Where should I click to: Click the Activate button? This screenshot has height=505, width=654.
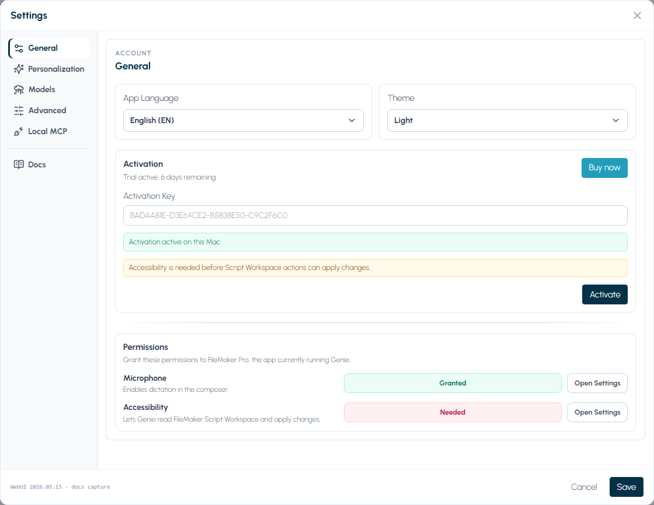coord(605,294)
